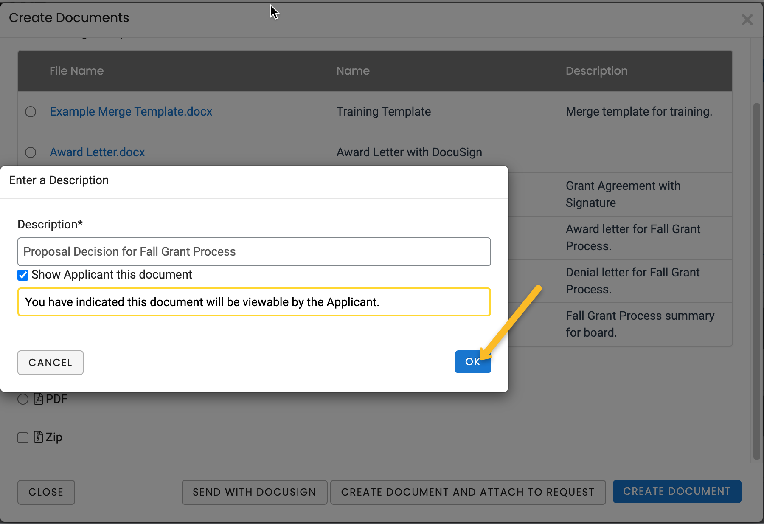This screenshot has width=764, height=524.
Task: Click the PDF file format icon
Action: (x=38, y=399)
